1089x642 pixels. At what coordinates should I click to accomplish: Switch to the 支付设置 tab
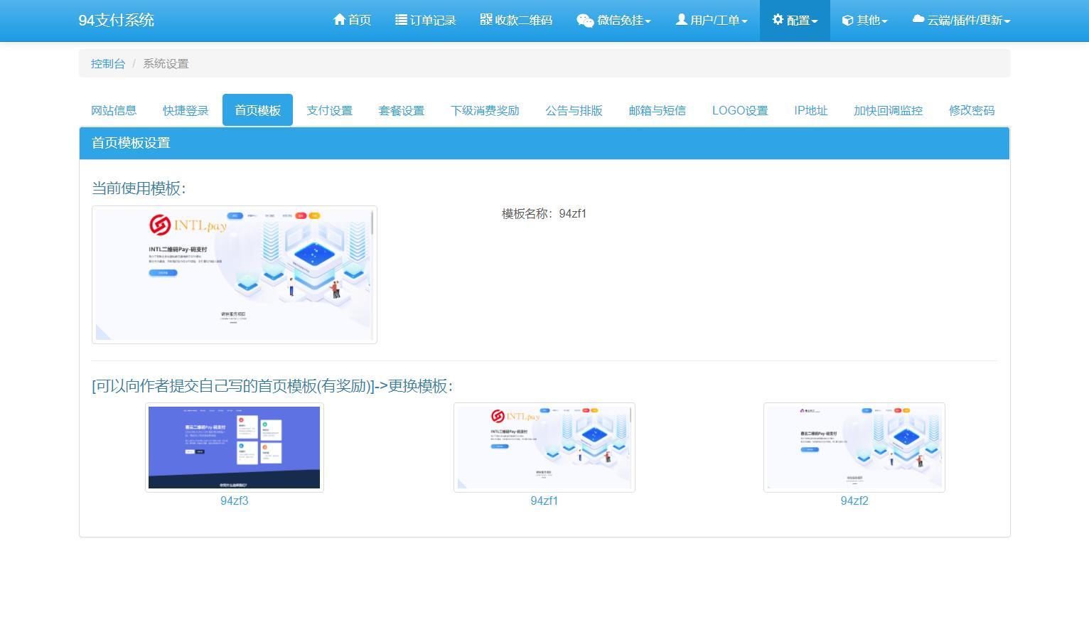click(x=329, y=110)
